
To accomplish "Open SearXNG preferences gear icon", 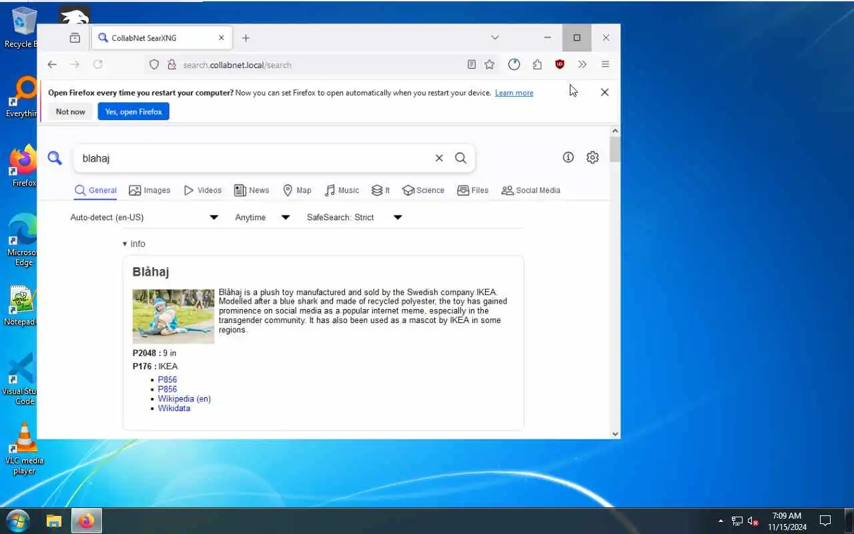I will click(x=592, y=158).
